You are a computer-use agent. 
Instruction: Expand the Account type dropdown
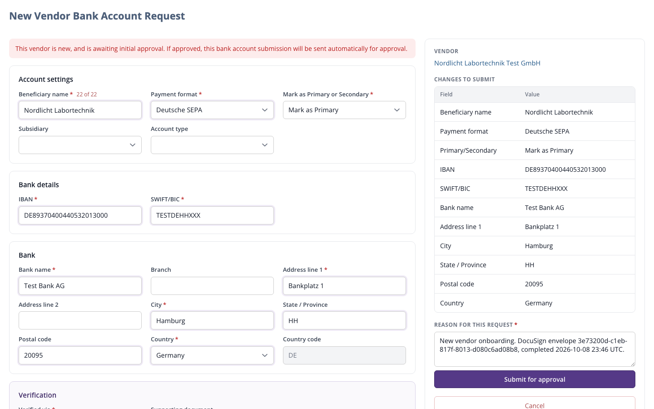click(212, 145)
